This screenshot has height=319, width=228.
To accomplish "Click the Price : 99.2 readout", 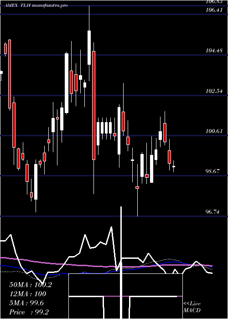I will tap(29, 312).
